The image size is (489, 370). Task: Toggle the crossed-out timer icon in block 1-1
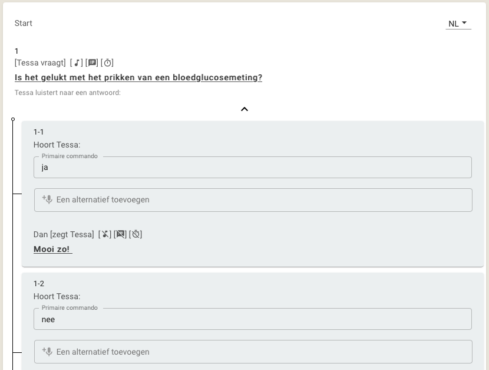click(x=136, y=234)
